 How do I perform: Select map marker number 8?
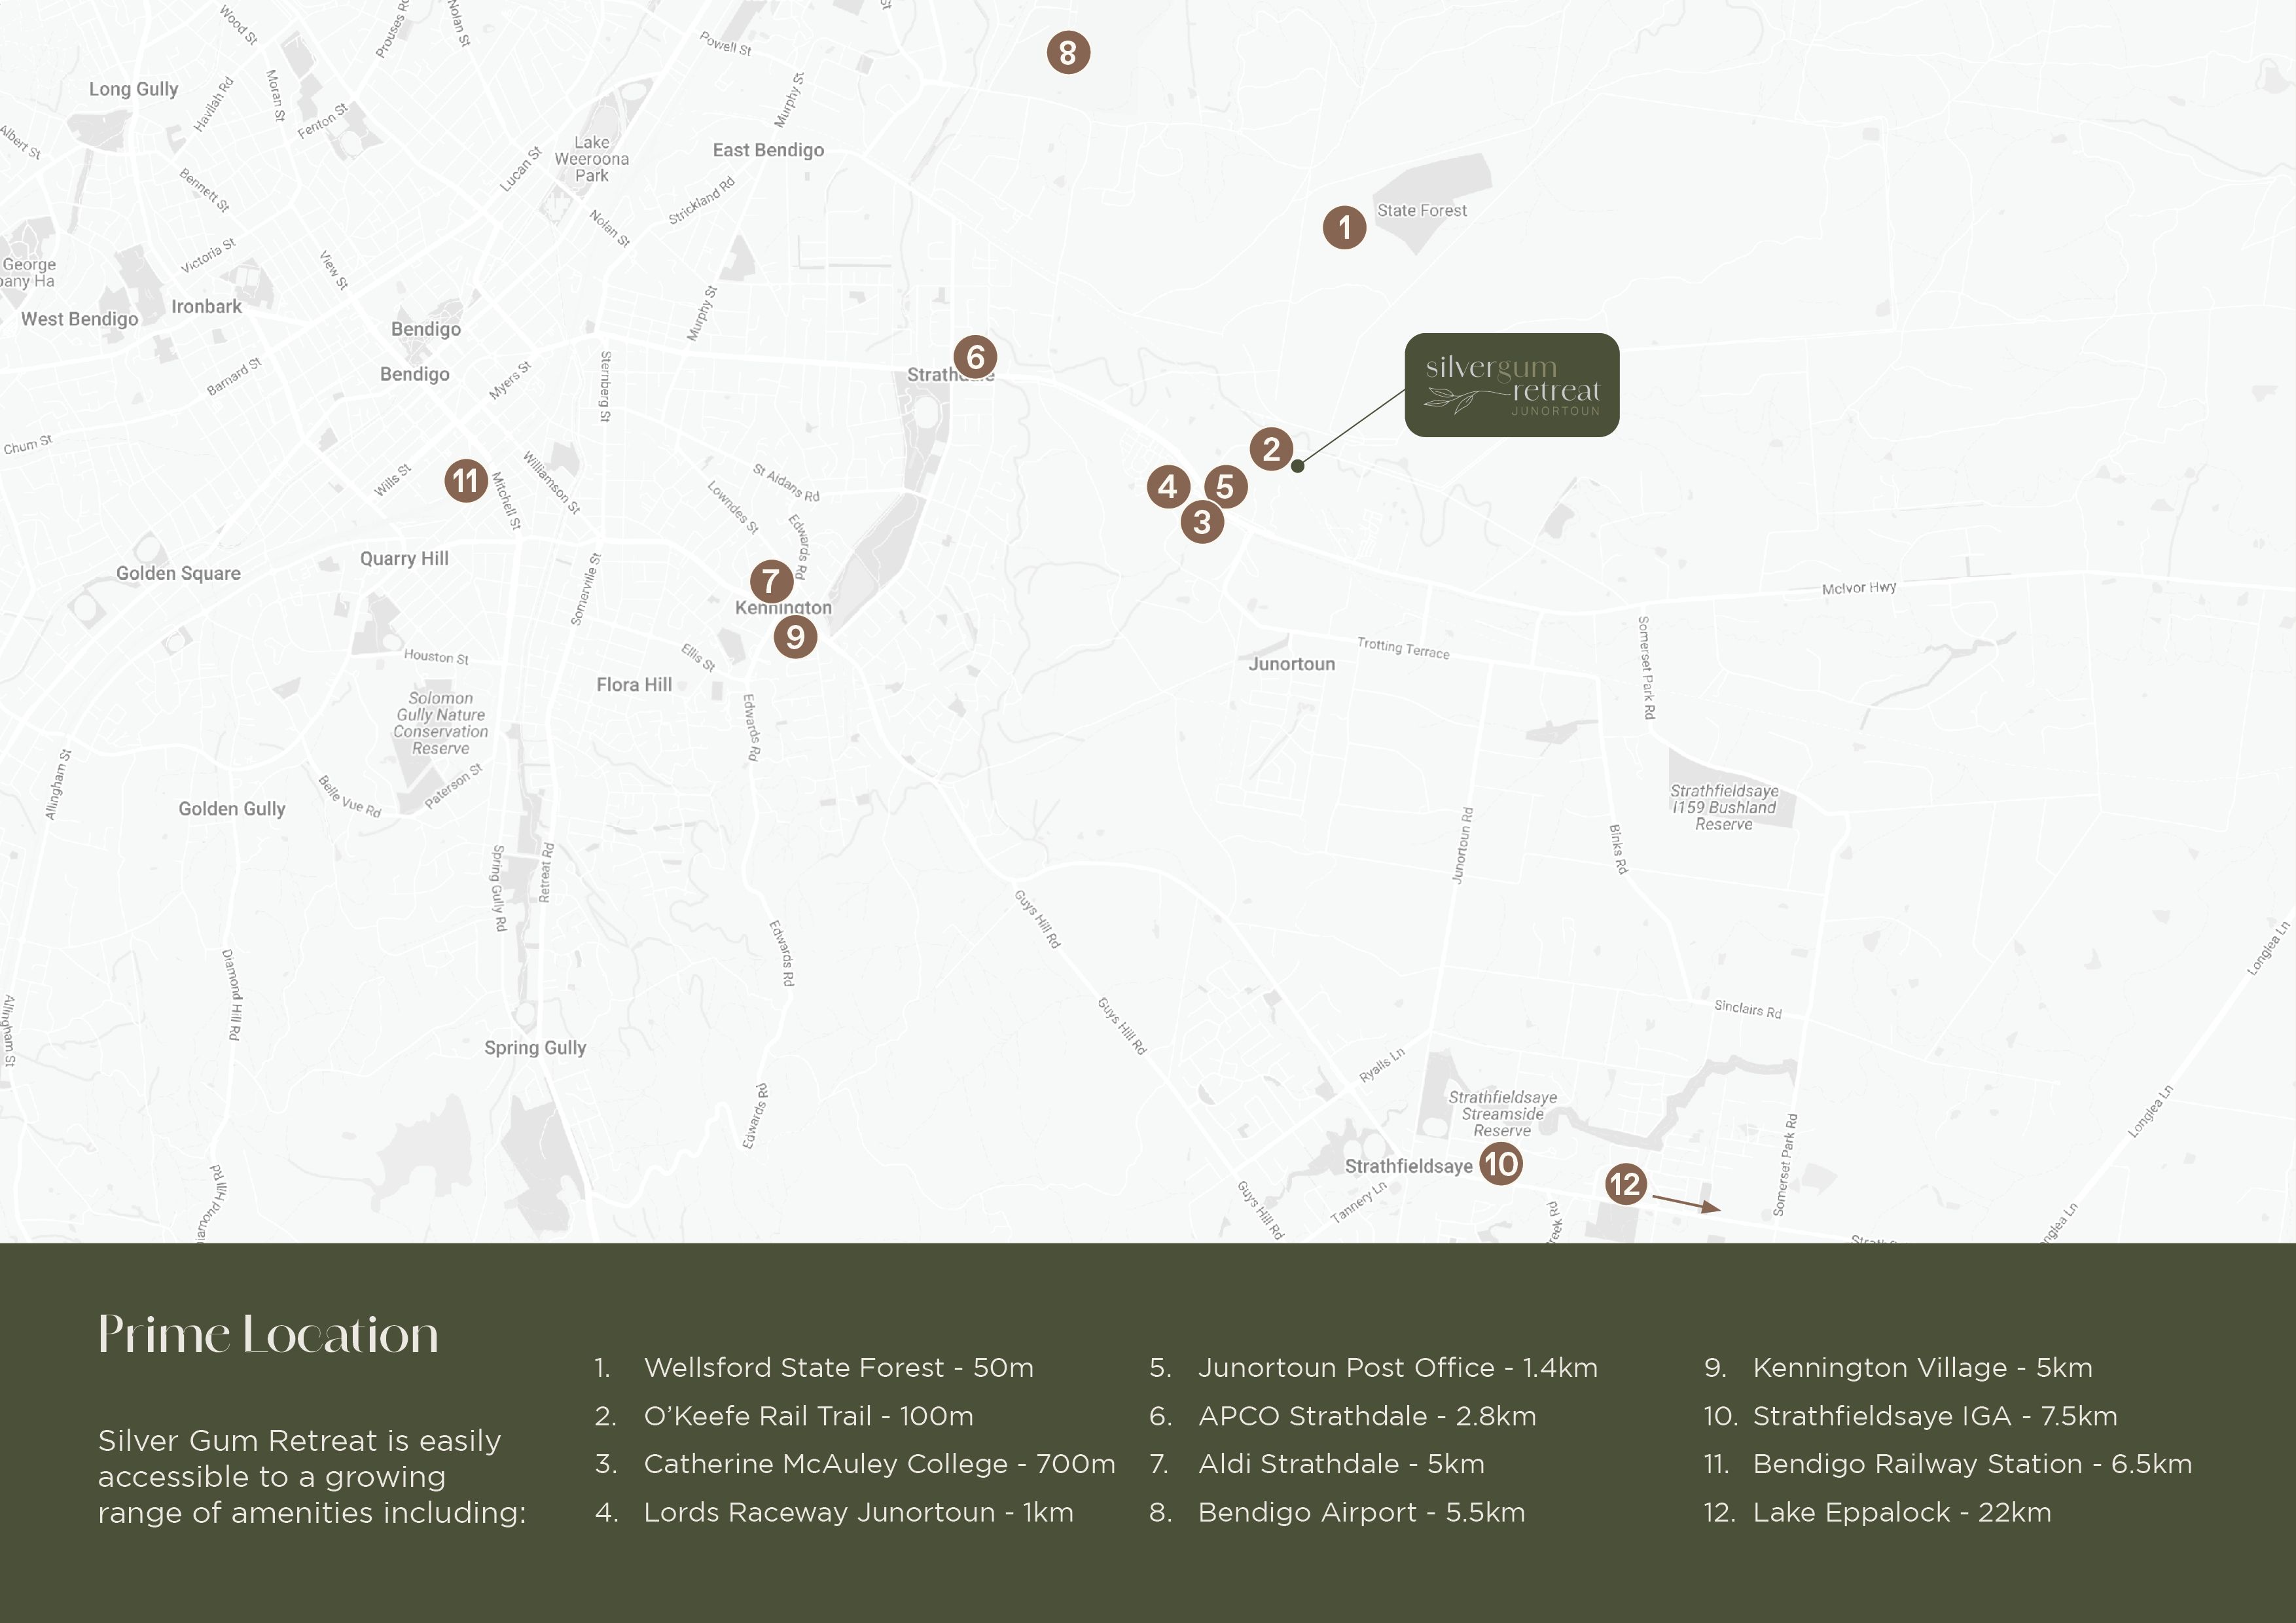click(x=1068, y=52)
